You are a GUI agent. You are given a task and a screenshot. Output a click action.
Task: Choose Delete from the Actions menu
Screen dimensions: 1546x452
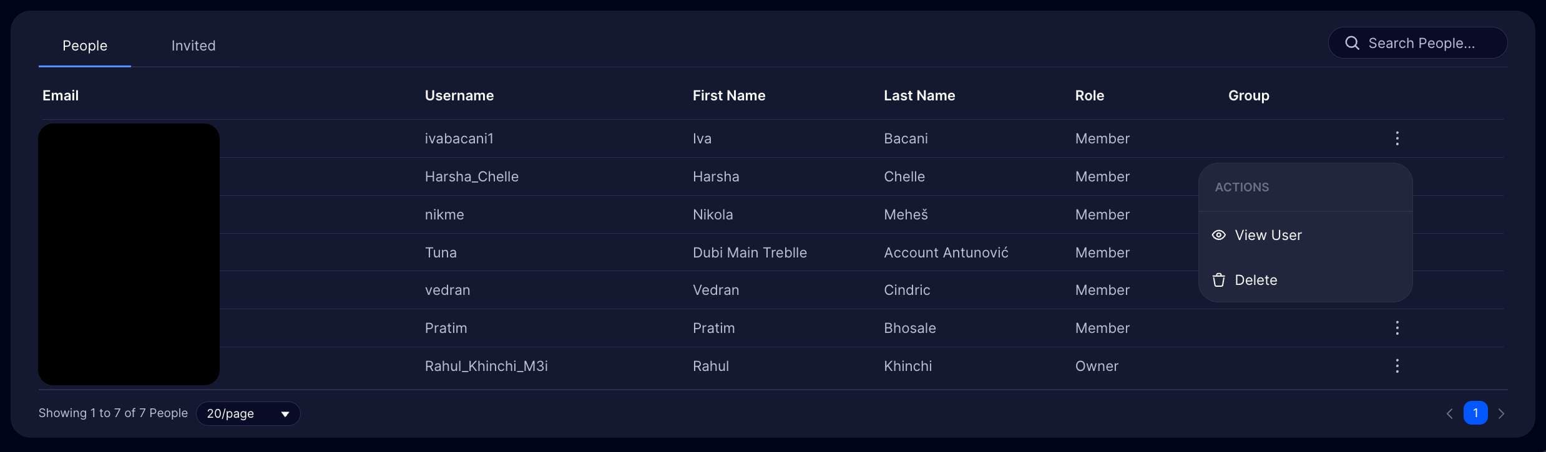1256,280
